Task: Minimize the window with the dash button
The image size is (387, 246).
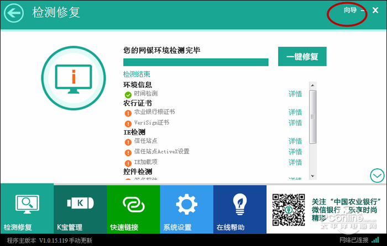Action: point(363,10)
